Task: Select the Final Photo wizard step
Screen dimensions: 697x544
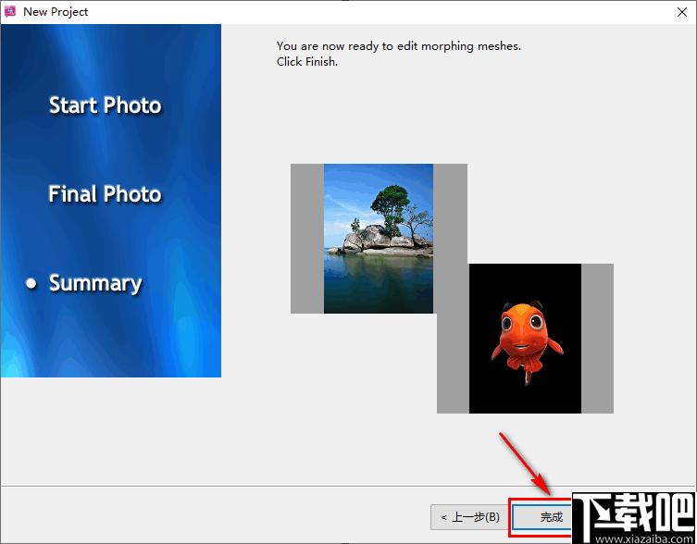Action: [x=105, y=194]
